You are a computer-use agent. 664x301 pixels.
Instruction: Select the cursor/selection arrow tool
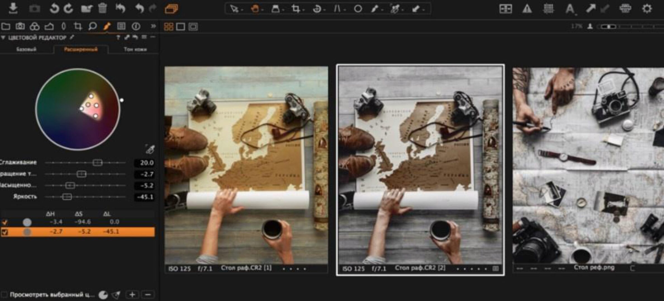tap(234, 8)
